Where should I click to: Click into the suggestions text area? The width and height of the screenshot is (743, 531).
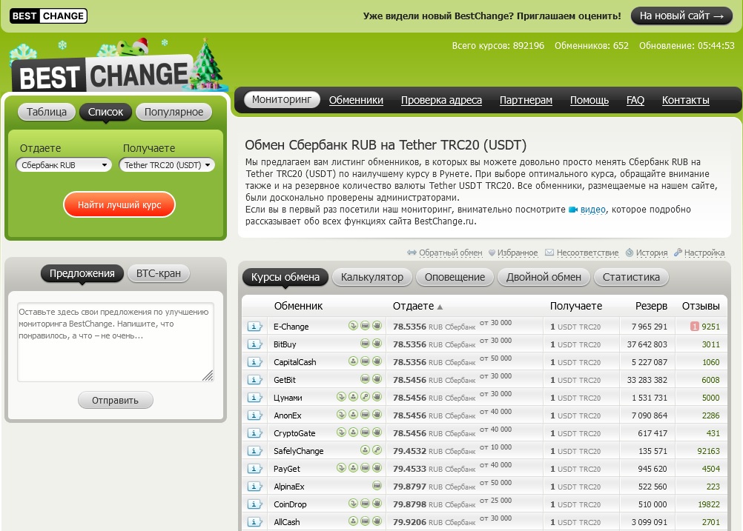pyautogui.click(x=115, y=341)
